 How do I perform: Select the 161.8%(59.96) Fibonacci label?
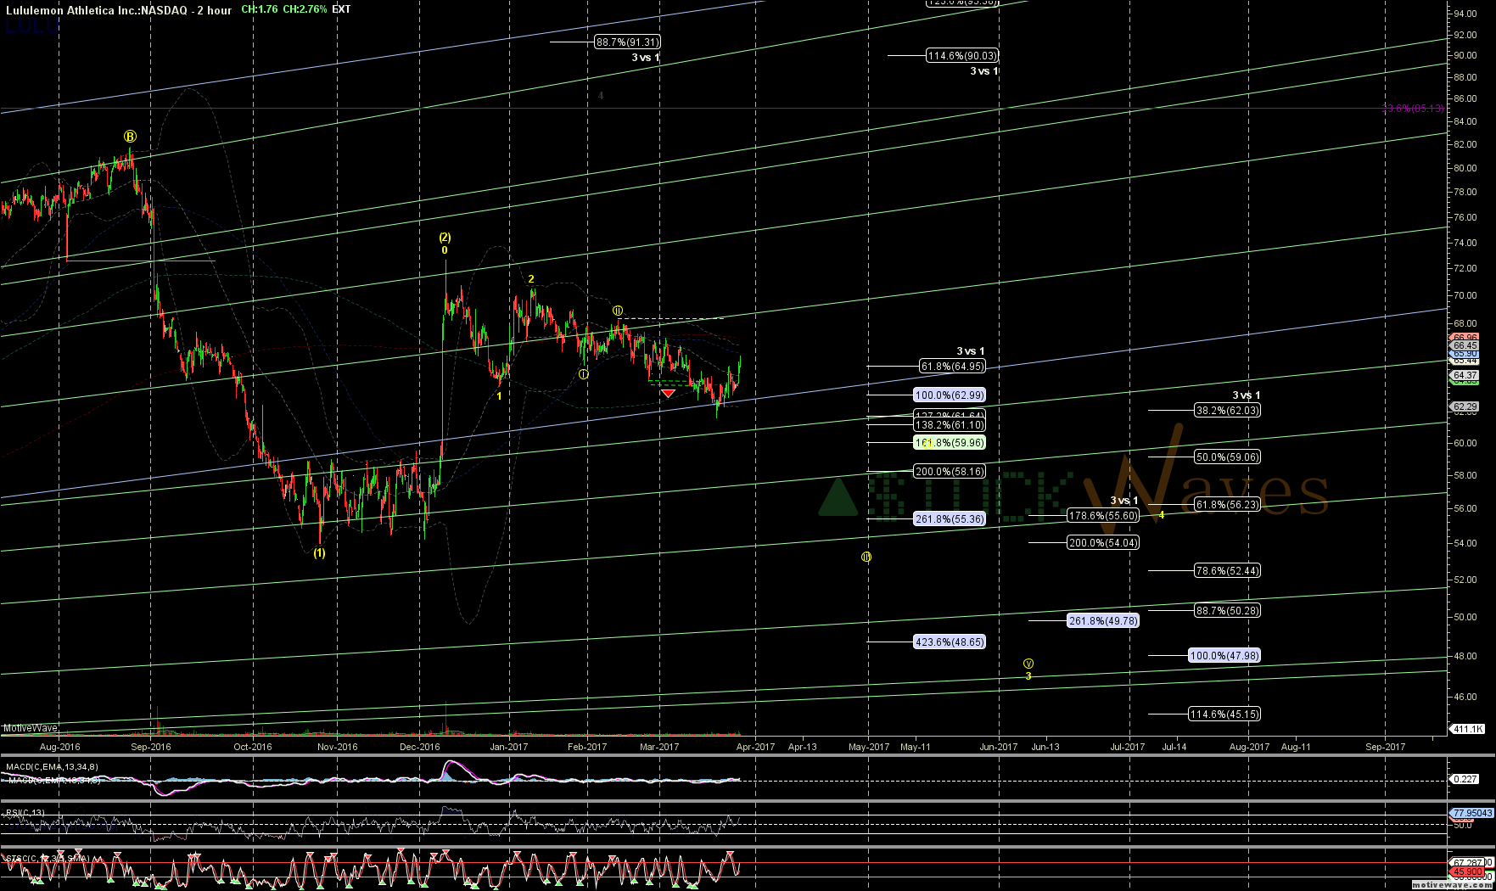coord(950,443)
